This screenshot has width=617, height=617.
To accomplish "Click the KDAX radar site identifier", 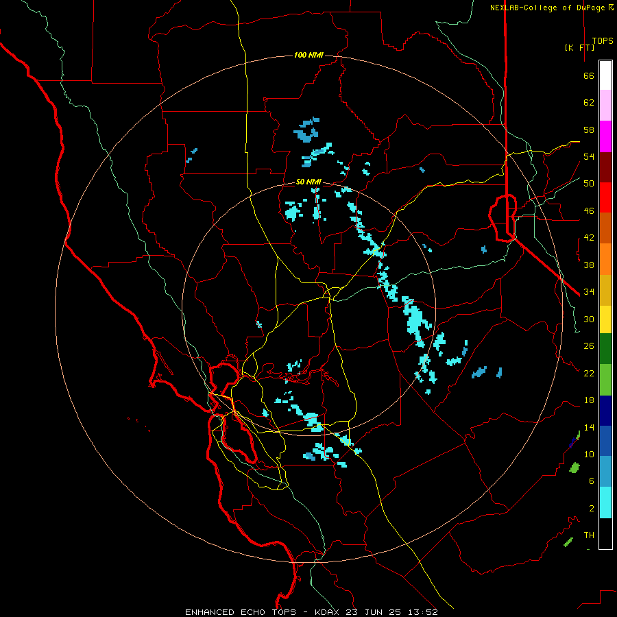I will [x=328, y=612].
